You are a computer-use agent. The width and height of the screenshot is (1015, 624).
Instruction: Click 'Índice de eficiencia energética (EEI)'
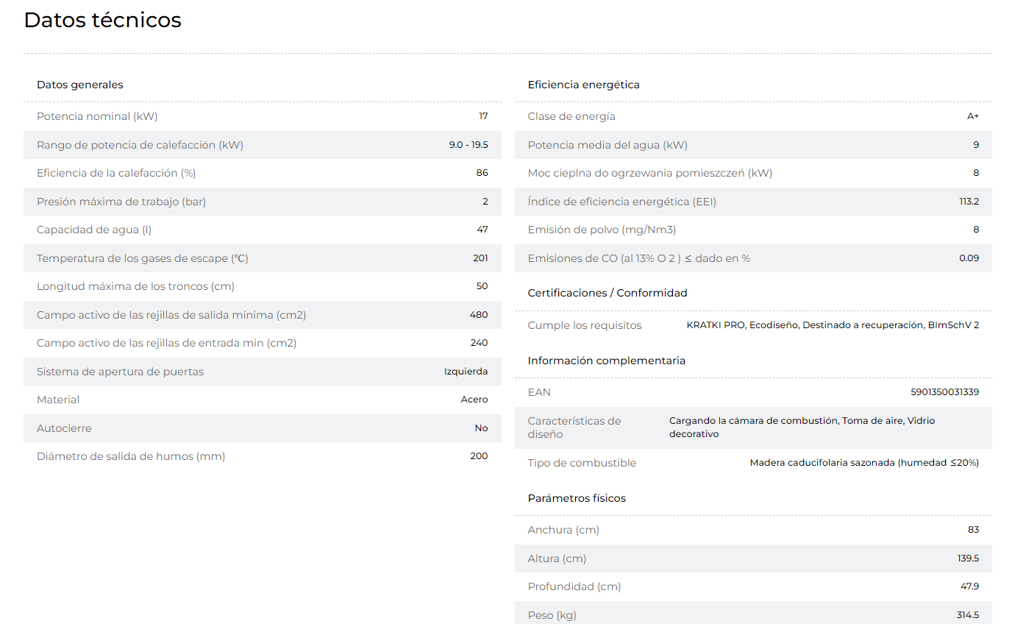622,202
